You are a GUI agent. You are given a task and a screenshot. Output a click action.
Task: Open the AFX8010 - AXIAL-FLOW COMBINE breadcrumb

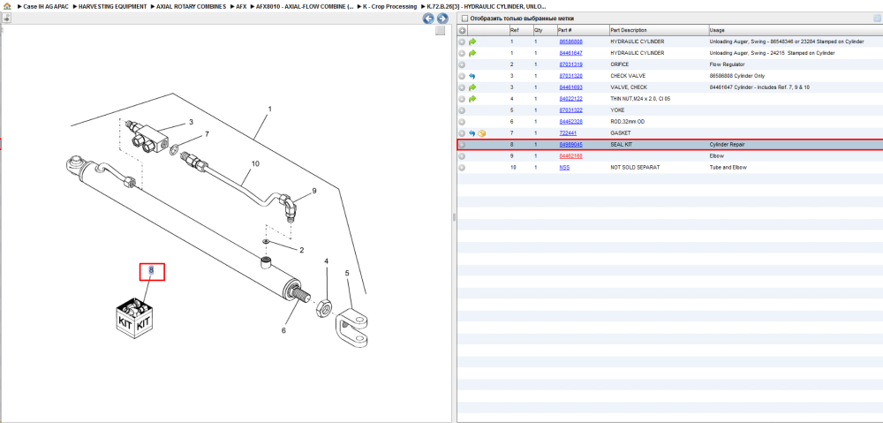[x=306, y=6]
